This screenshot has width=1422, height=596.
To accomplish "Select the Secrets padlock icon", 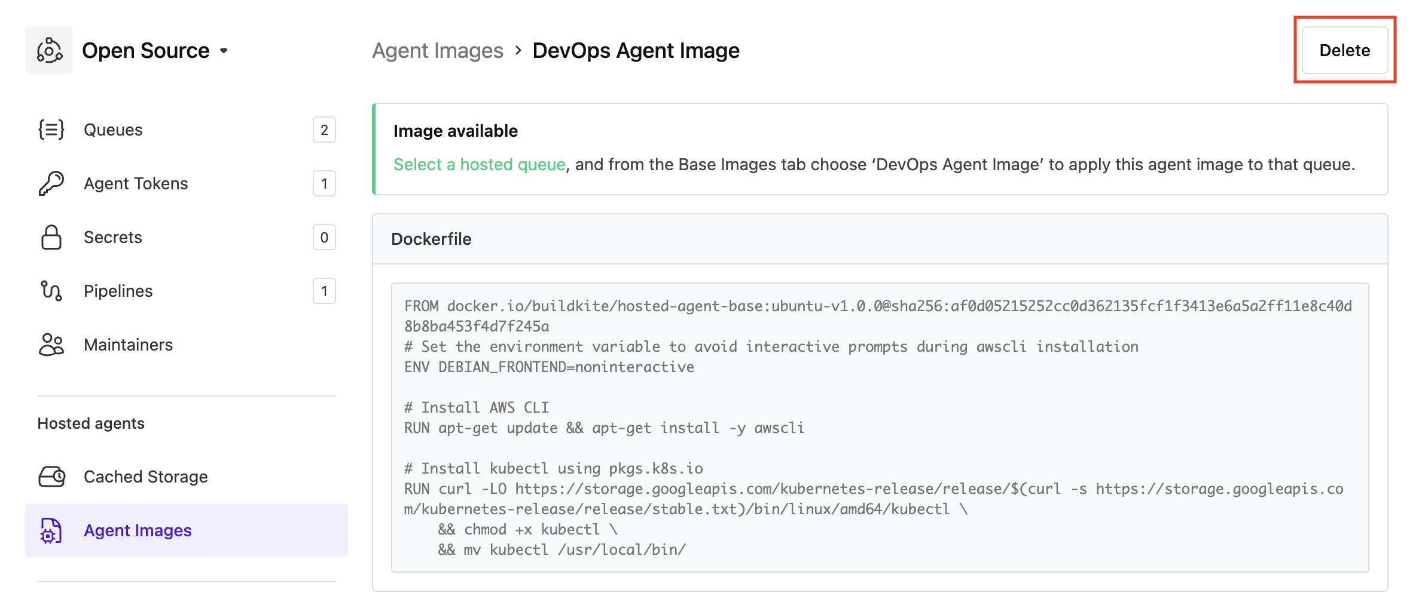I will coord(51,237).
